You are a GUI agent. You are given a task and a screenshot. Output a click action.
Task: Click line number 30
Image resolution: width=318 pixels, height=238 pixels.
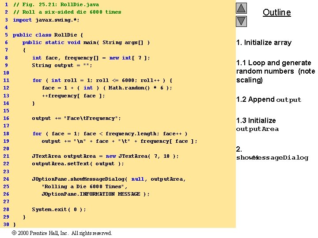(6, 224)
